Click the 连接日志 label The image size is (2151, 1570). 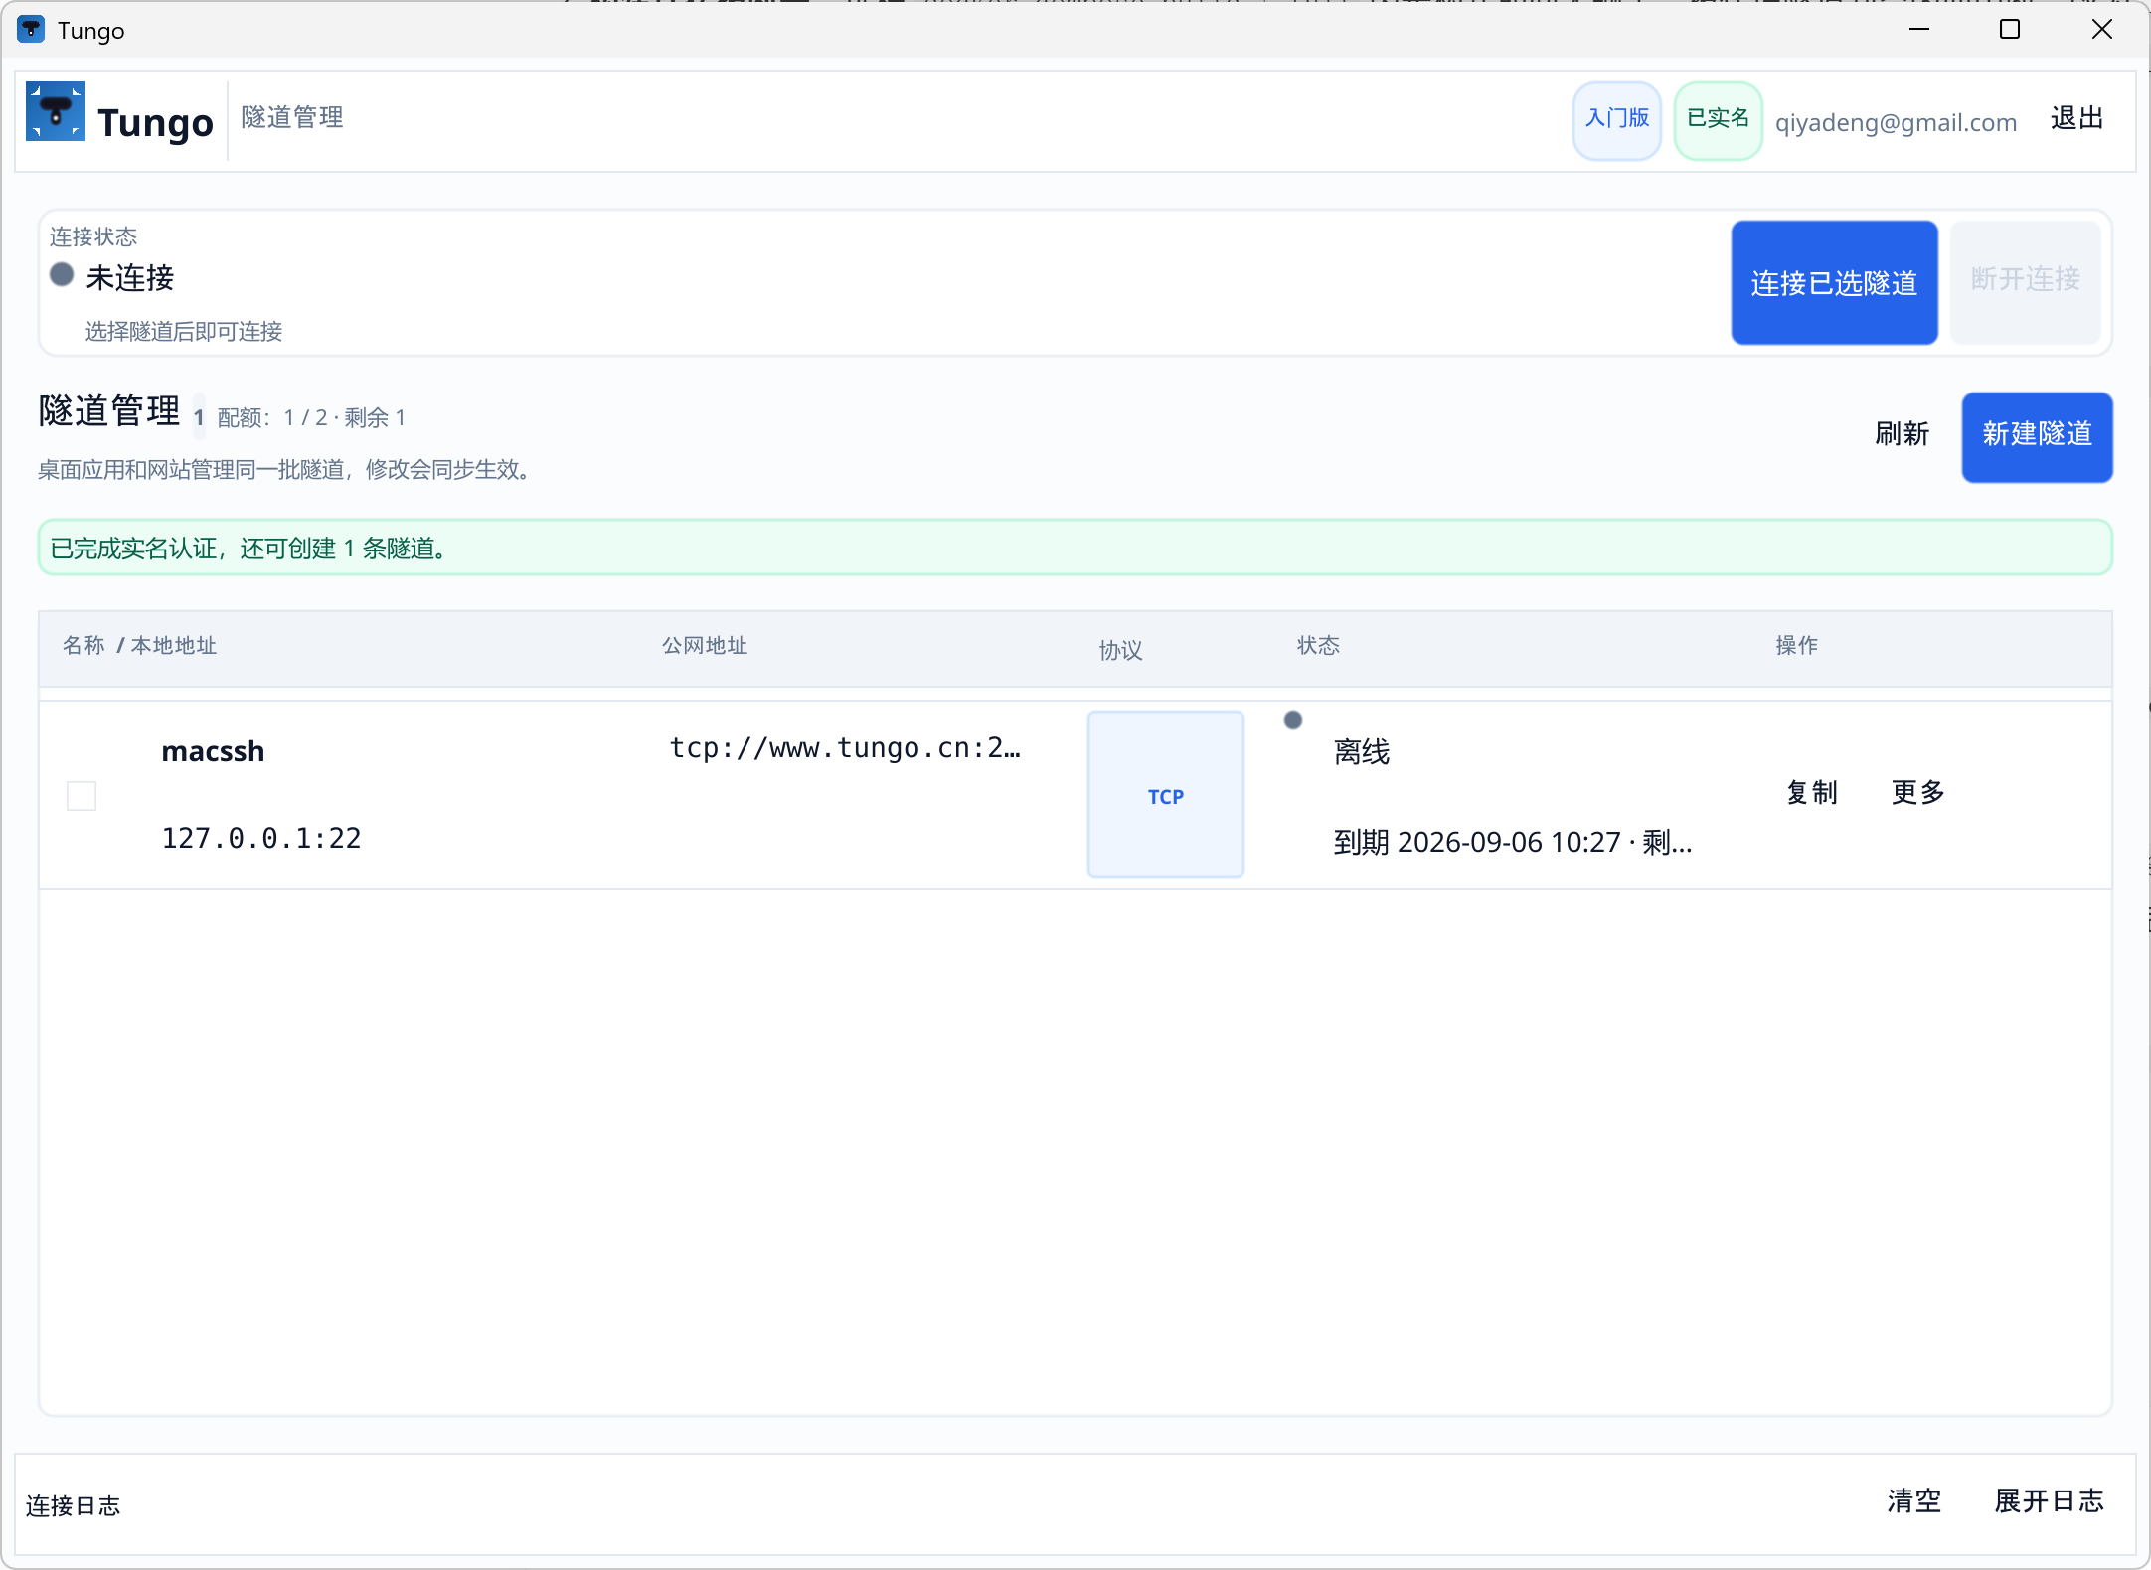coord(73,1506)
